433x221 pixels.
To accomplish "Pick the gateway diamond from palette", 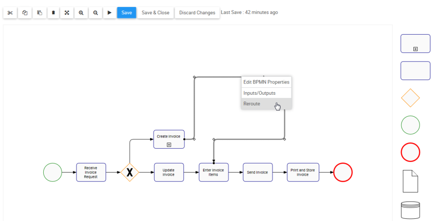I will [x=410, y=98].
